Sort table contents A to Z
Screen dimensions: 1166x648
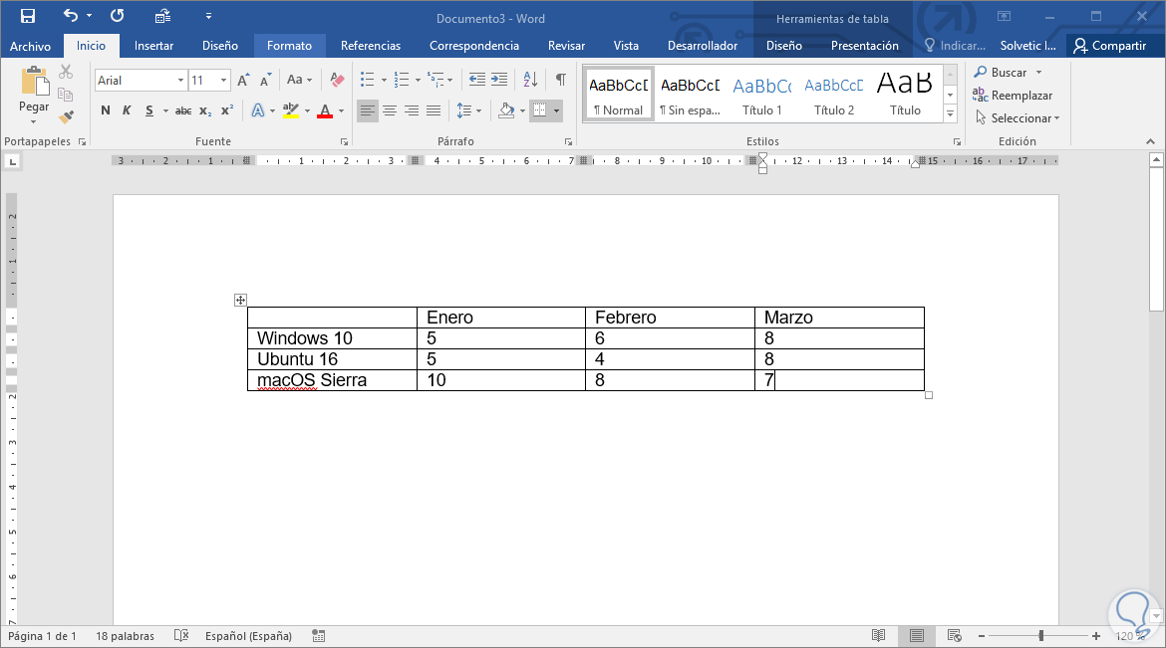[x=530, y=79]
